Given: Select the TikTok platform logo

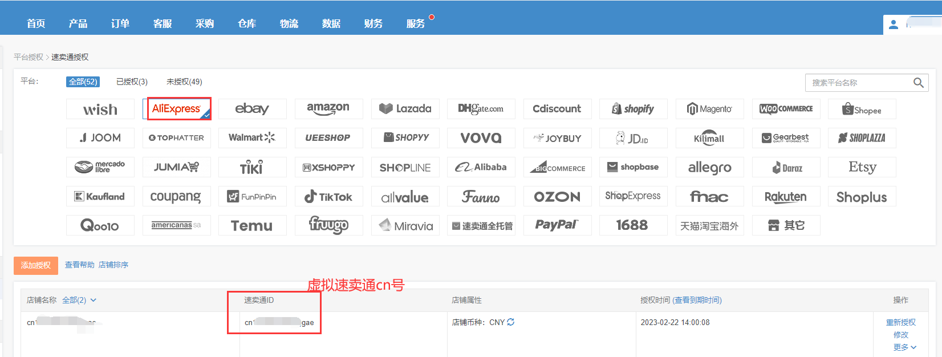Looking at the screenshot, I should 329,196.
